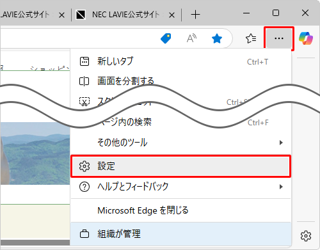The image size is (320, 250).
Task: Open the shopping price tag icon
Action: tap(166, 38)
